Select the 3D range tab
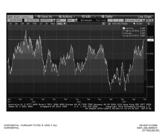This screenshot has height=133, width=161. [16, 24]
